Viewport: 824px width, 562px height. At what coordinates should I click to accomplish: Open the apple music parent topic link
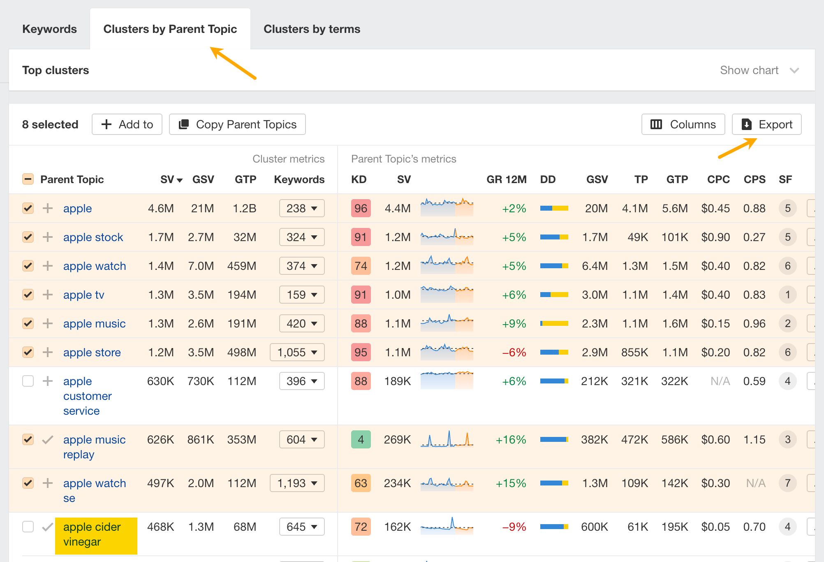click(x=94, y=323)
